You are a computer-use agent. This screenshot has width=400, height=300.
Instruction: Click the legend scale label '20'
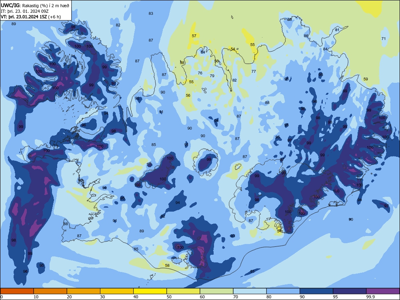click(69, 297)
